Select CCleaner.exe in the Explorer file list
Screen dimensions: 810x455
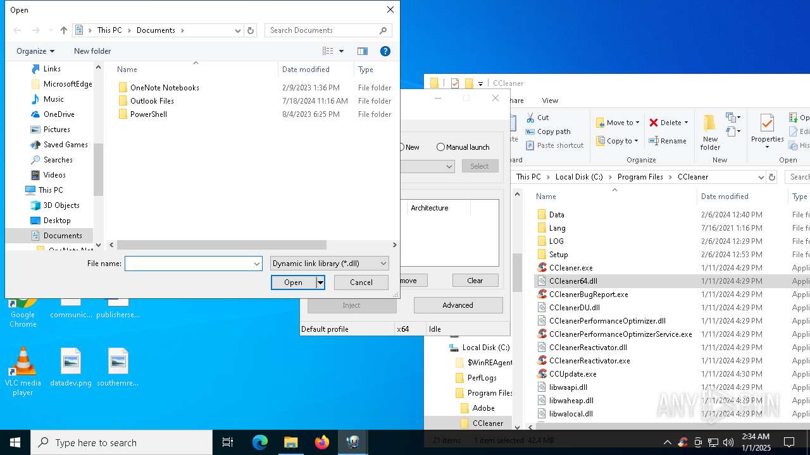tap(571, 268)
